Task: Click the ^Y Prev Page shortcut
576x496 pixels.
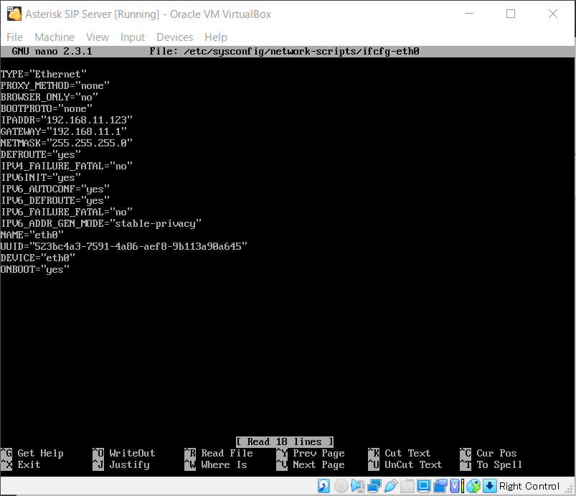Action: 311,453
